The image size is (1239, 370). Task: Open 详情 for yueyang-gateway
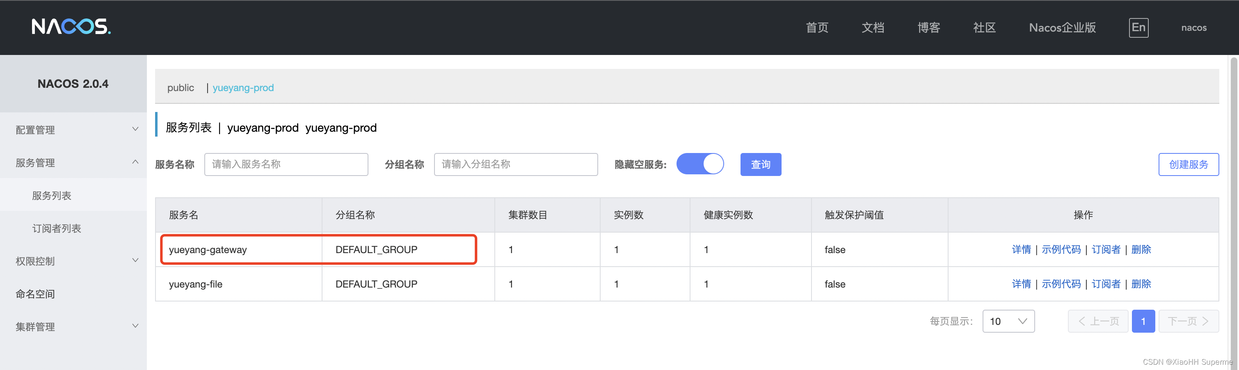tap(1021, 249)
